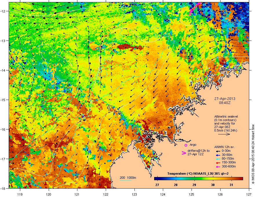Click the cyan isobath sample line in legend
Image resolution: width=255 pixels, height=197 pixels.
point(126,180)
